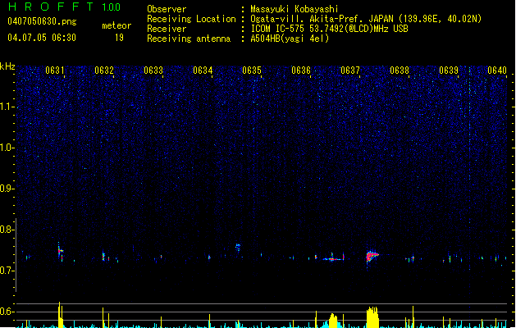Click observer name Masayuki Kobayashi

[x=295, y=9]
